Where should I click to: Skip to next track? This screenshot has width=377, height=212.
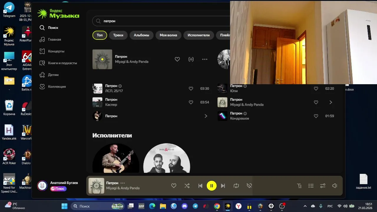(223, 186)
